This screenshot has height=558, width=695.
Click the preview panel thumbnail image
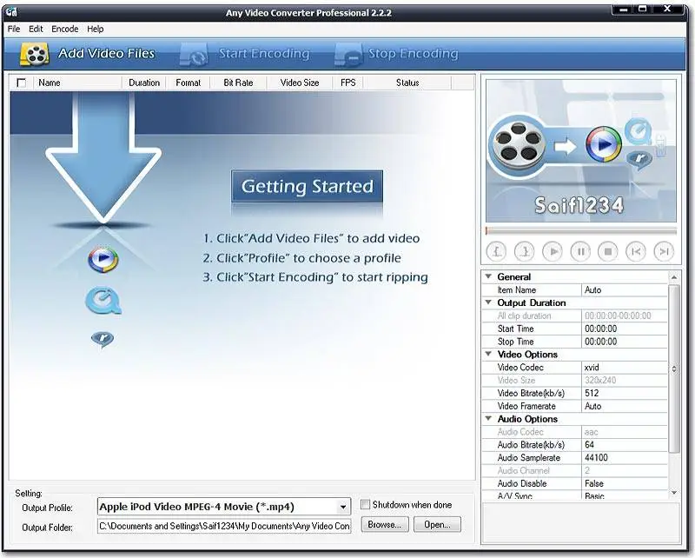(x=581, y=151)
